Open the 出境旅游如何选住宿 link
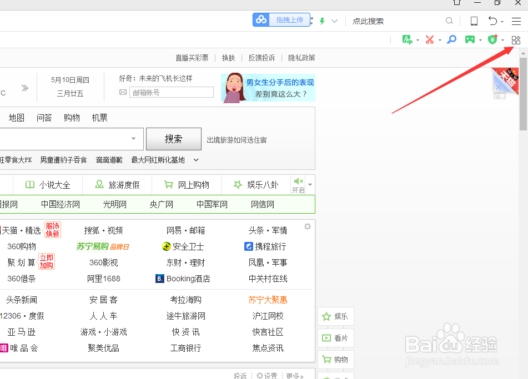The image size is (528, 379). click(x=237, y=140)
